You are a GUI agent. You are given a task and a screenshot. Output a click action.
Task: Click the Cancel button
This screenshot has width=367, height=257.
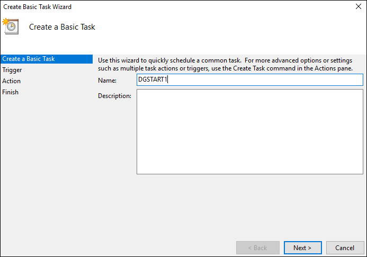pyautogui.click(x=345, y=247)
